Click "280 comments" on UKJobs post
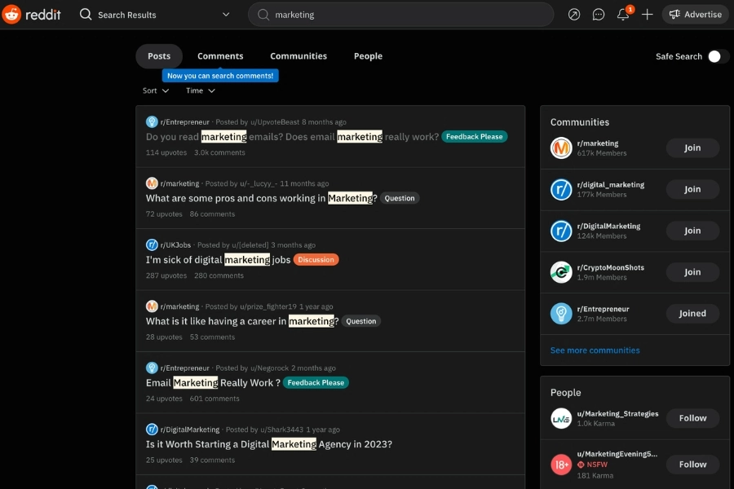The image size is (734, 489). point(219,275)
